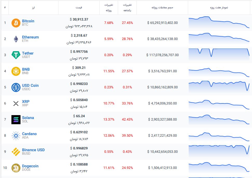Open the Dogecoin name link
Screen dimensions: 252x178
[30, 166]
